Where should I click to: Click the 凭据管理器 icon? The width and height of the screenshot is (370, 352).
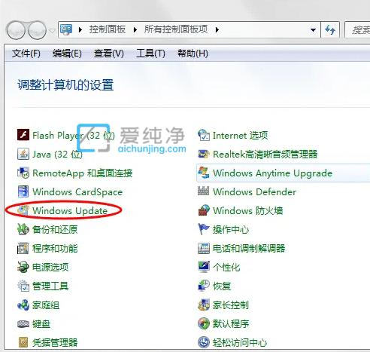click(x=23, y=342)
